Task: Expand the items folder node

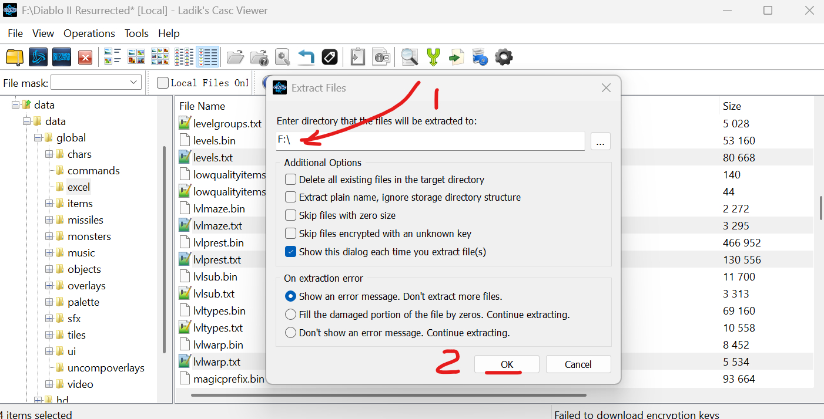Action: click(x=49, y=204)
